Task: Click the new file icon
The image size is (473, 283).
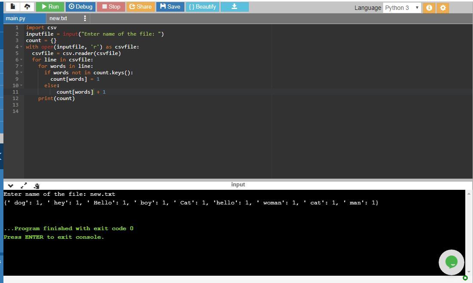Action: (x=12, y=6)
